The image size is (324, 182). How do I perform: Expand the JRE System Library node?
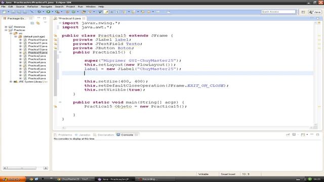pos(11,82)
